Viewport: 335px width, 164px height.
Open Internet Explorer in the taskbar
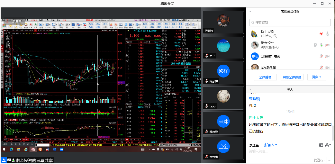click(26, 149)
